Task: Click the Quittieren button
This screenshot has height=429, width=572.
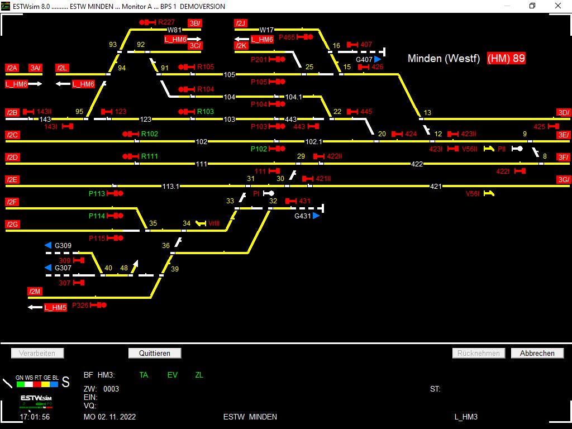Action: tap(155, 353)
